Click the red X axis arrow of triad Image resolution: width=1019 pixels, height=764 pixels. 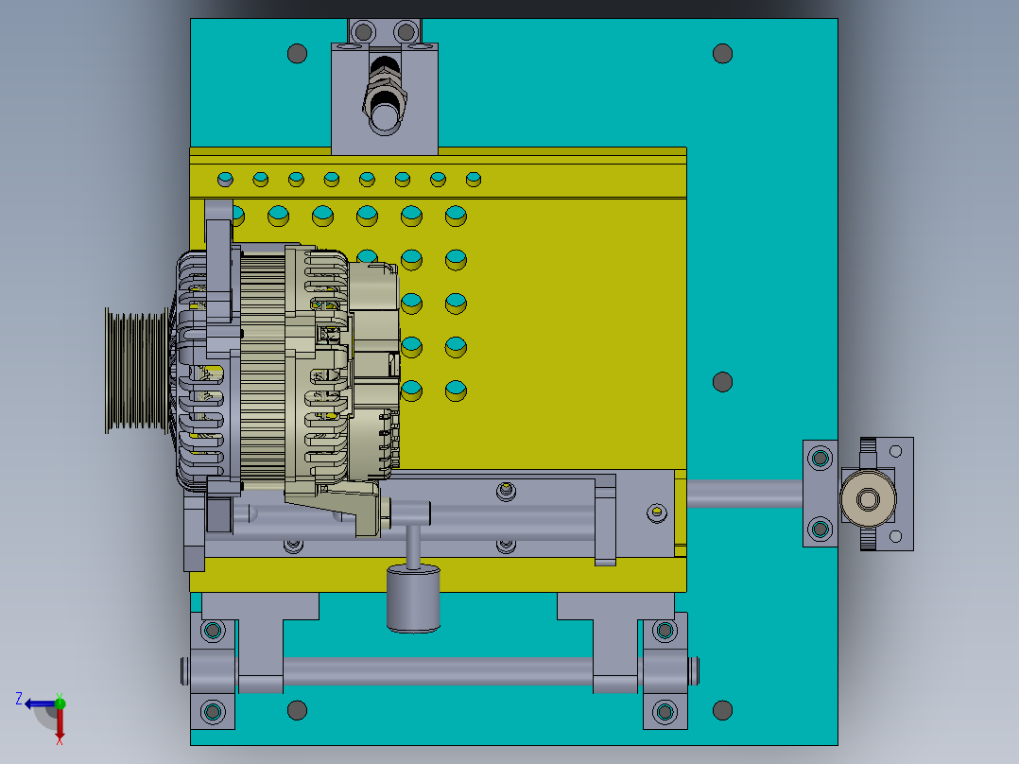[60, 723]
